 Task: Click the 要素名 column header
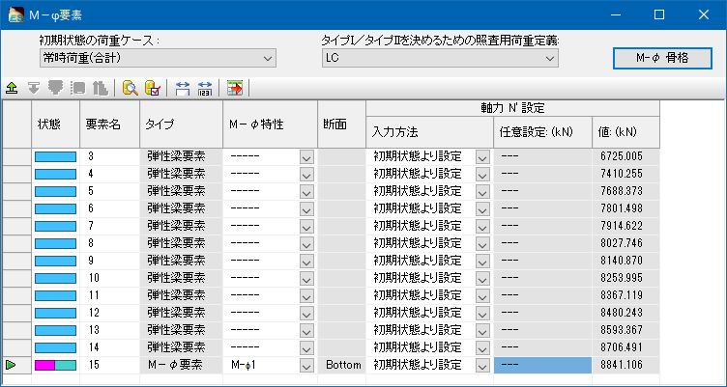click(110, 124)
